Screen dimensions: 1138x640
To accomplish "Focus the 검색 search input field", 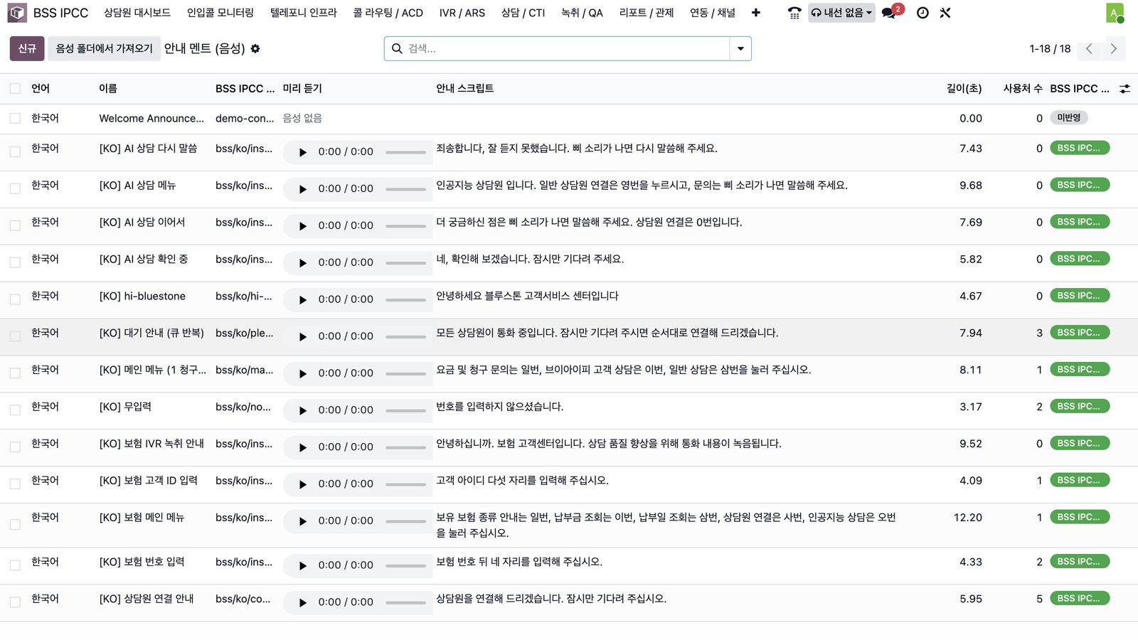I will coord(567,48).
